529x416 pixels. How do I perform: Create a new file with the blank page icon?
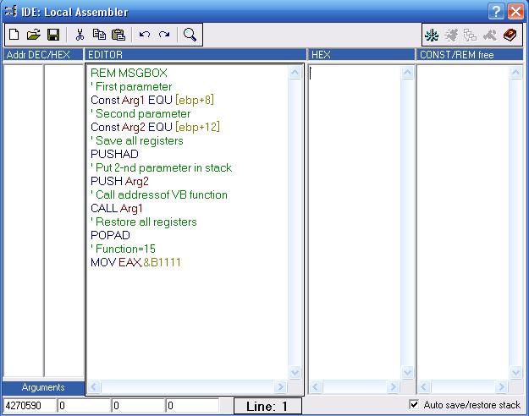tap(14, 35)
